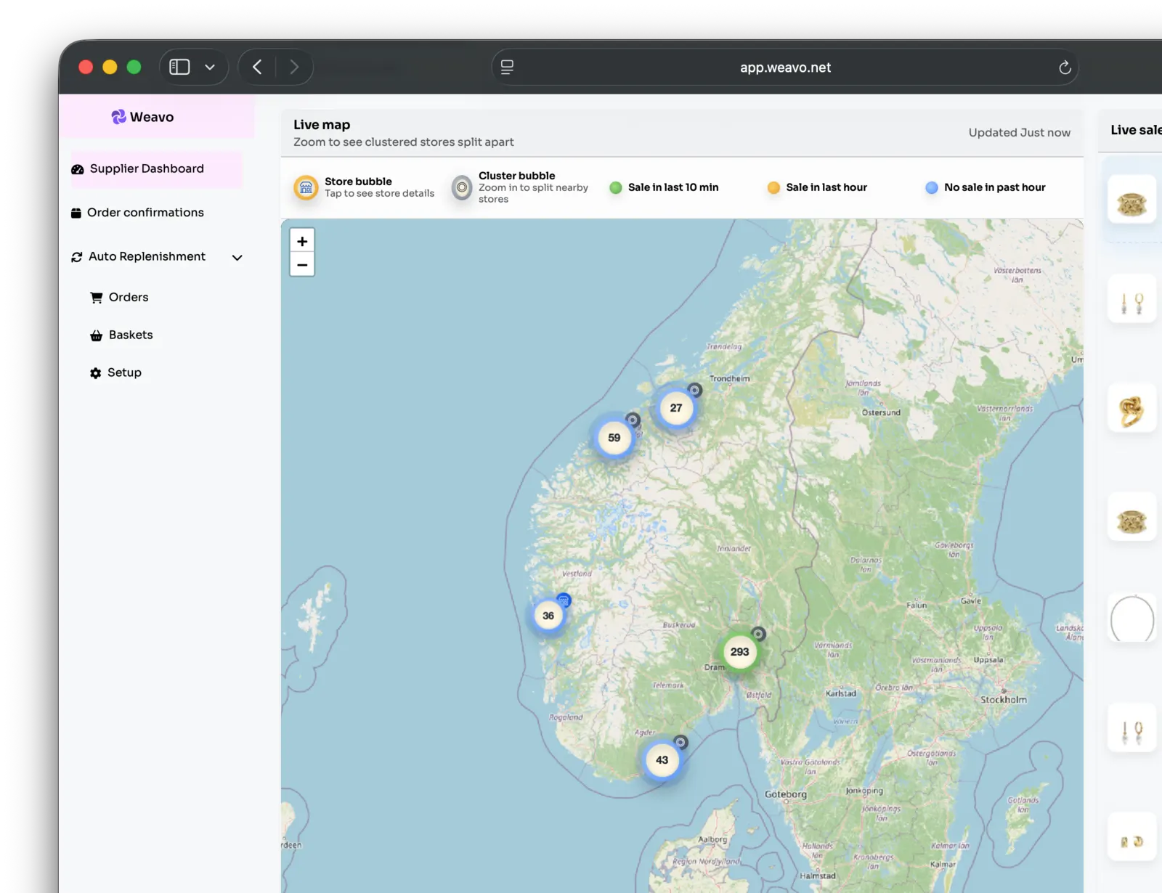This screenshot has width=1162, height=893.
Task: Click orange Sale in last hour dot
Action: click(773, 187)
